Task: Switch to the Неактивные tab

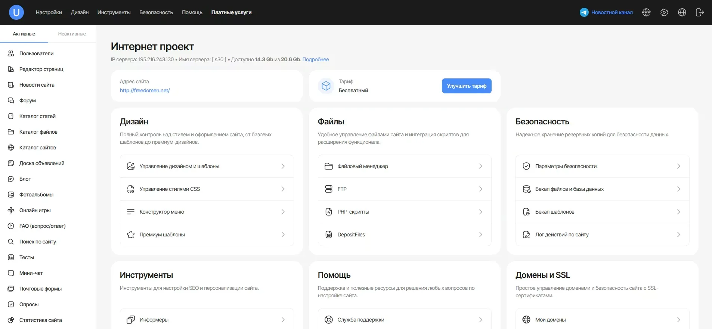Action: tap(72, 34)
